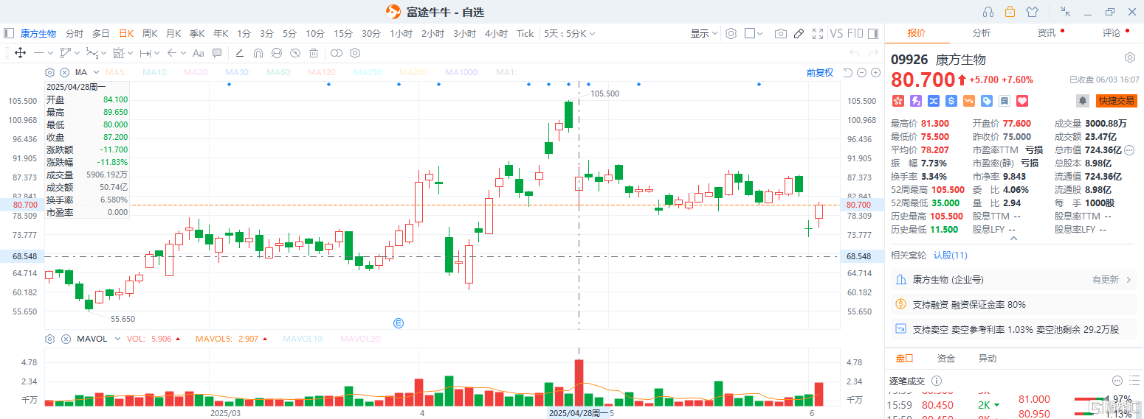Click the price alert bell icon

pos(1083,100)
